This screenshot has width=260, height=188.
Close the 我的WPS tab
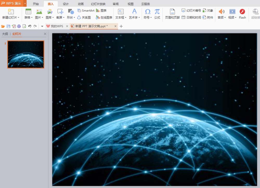[x=67, y=26]
